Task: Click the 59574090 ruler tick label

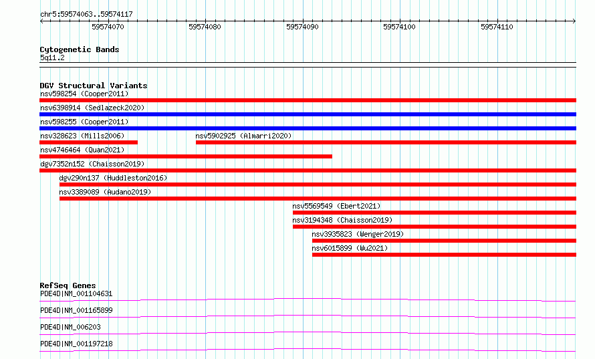Action: coord(302,27)
